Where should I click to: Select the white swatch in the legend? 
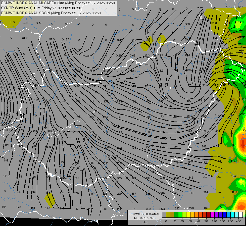(240, 215)
